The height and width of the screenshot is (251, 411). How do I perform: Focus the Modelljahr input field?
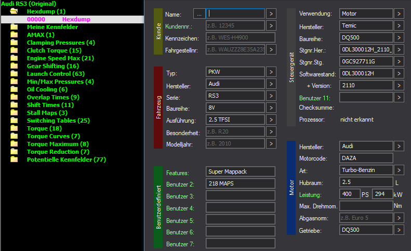[235, 144]
